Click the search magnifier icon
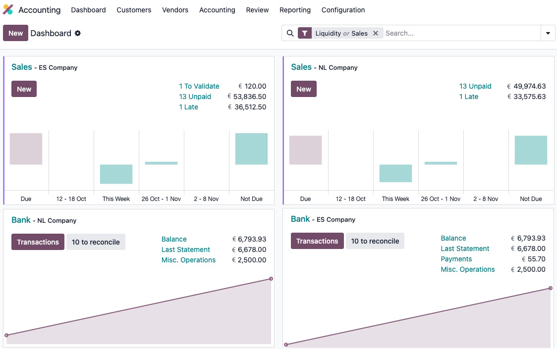 coord(290,33)
